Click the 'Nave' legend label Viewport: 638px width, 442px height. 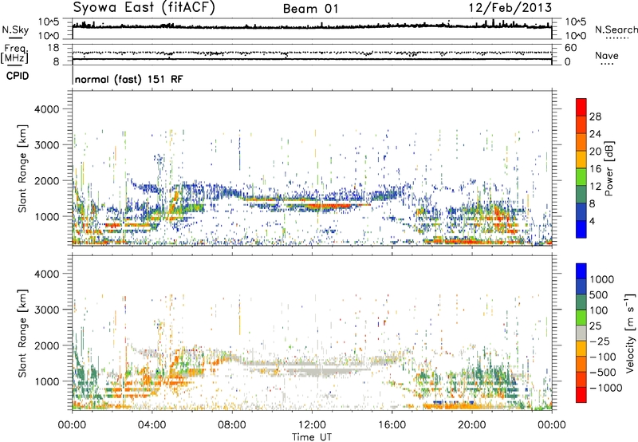607,55
